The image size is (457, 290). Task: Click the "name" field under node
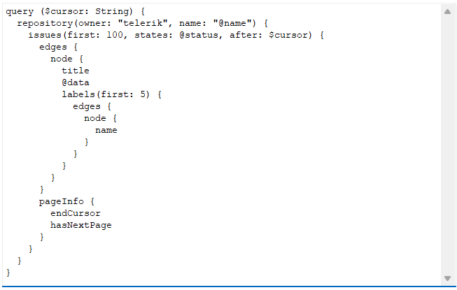click(x=106, y=130)
